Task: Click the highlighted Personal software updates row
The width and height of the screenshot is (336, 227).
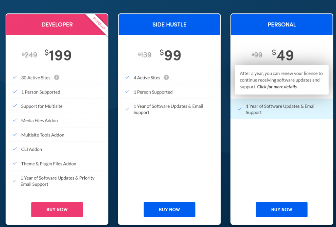Action: [282, 109]
